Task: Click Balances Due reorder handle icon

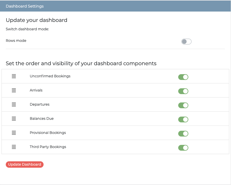Action: coord(14,119)
